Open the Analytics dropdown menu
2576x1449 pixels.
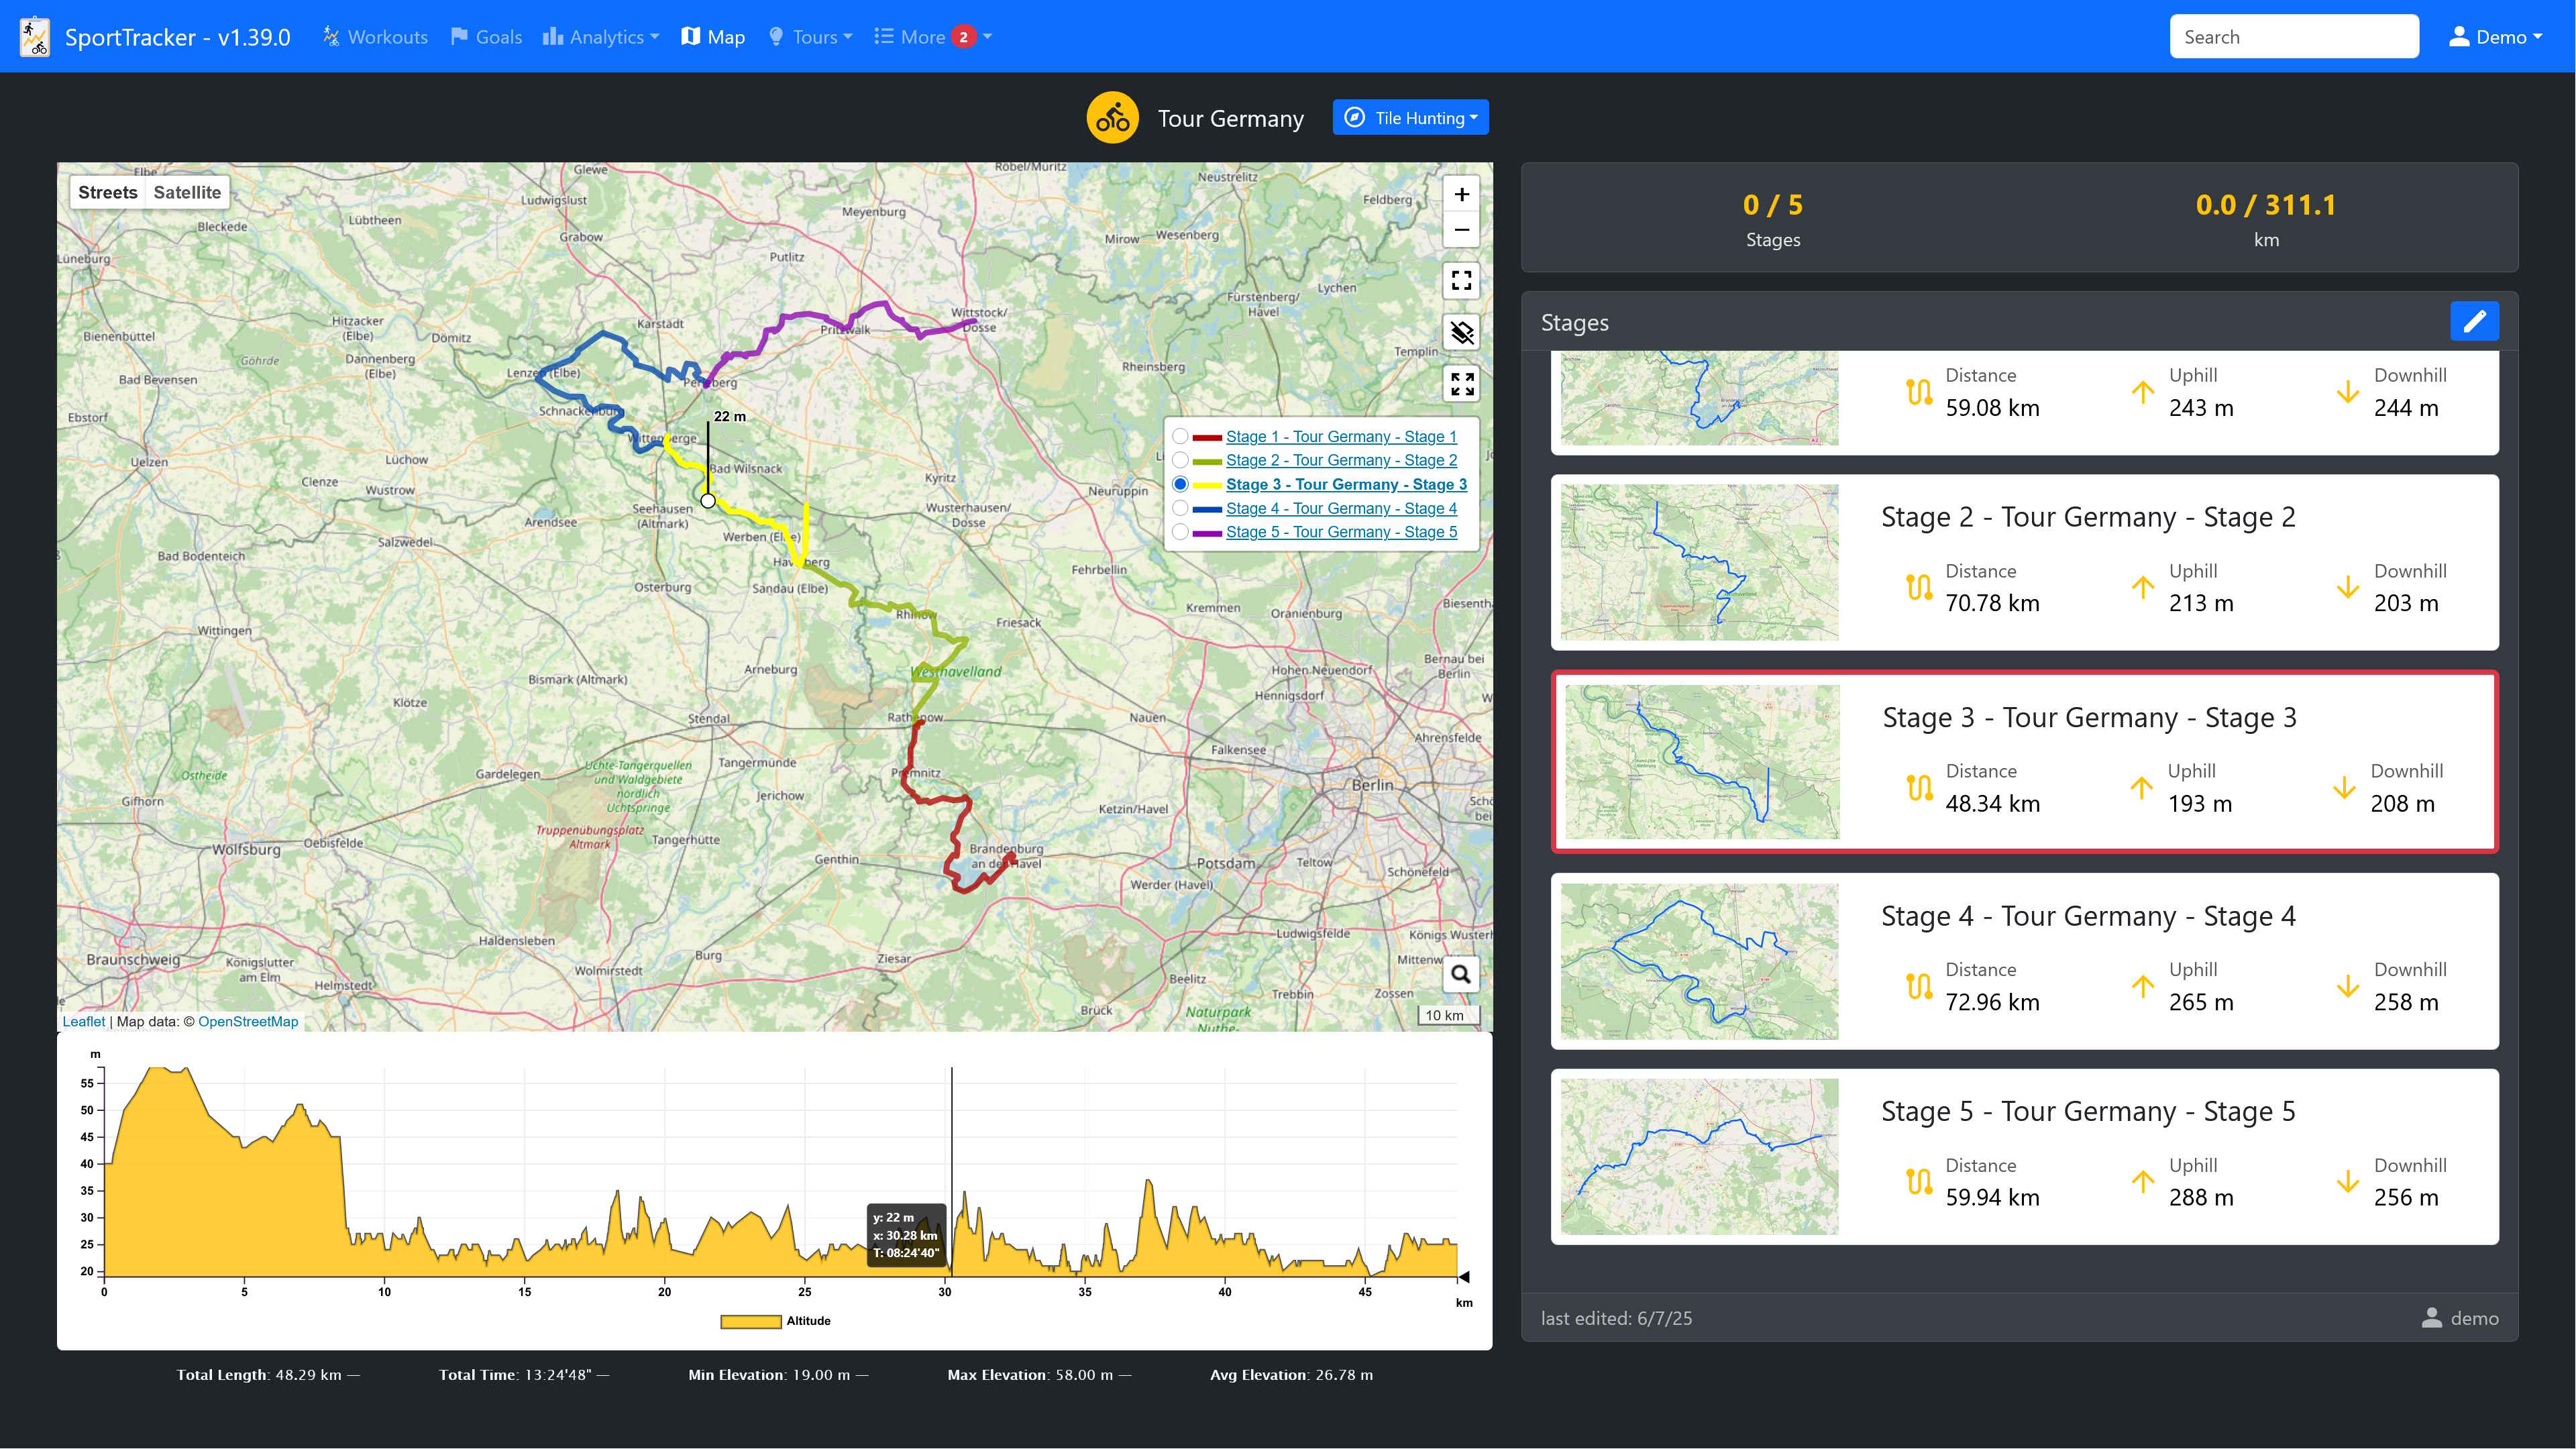[x=601, y=37]
